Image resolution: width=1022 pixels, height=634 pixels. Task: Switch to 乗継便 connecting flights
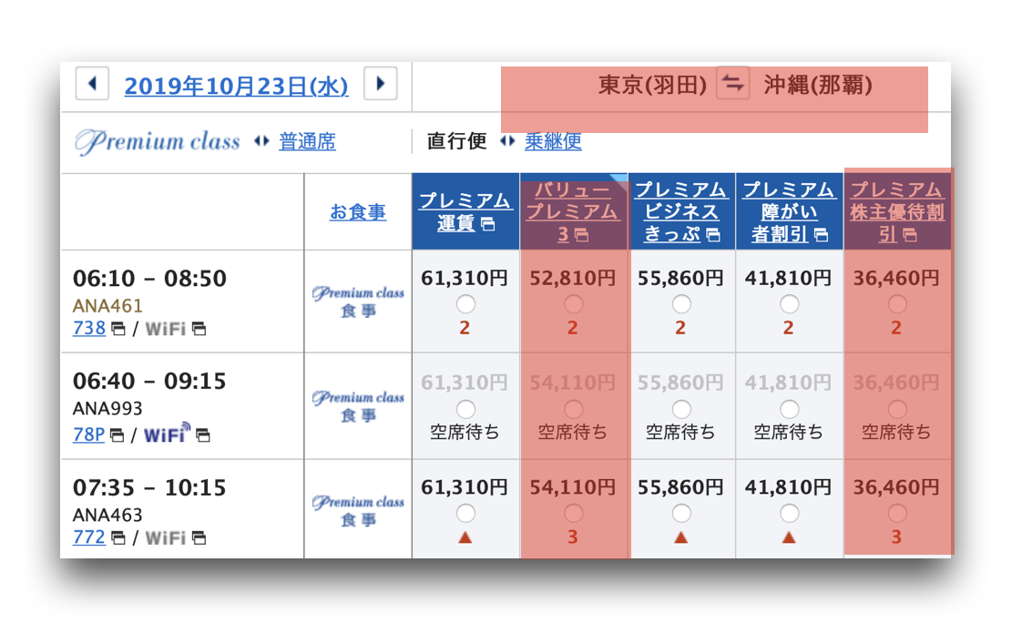[553, 141]
